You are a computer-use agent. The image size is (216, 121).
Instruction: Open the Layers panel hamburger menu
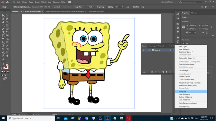coord(173,46)
